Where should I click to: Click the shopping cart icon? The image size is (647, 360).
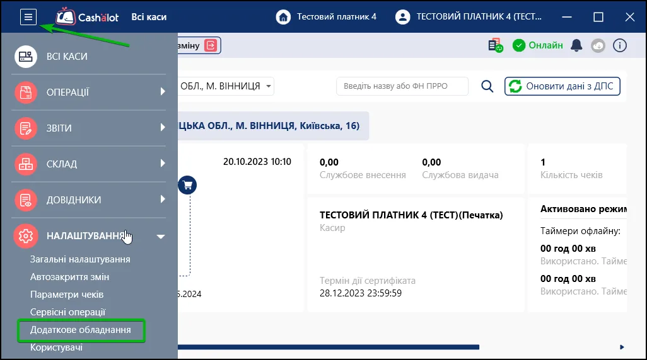click(187, 185)
